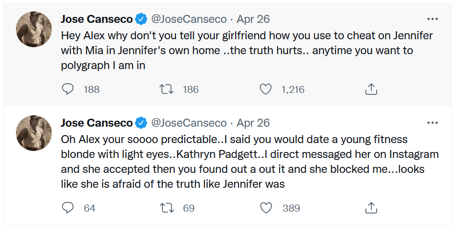Open more options menu on second tweet
Screen dimensions: 452x226
click(433, 123)
